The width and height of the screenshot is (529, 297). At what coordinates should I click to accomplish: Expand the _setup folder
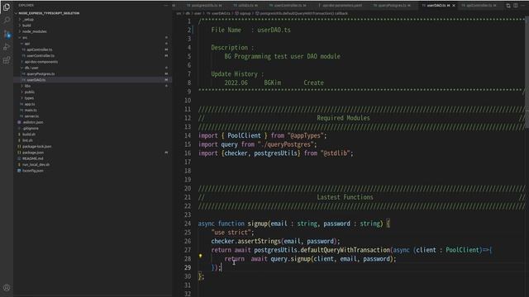[28, 19]
